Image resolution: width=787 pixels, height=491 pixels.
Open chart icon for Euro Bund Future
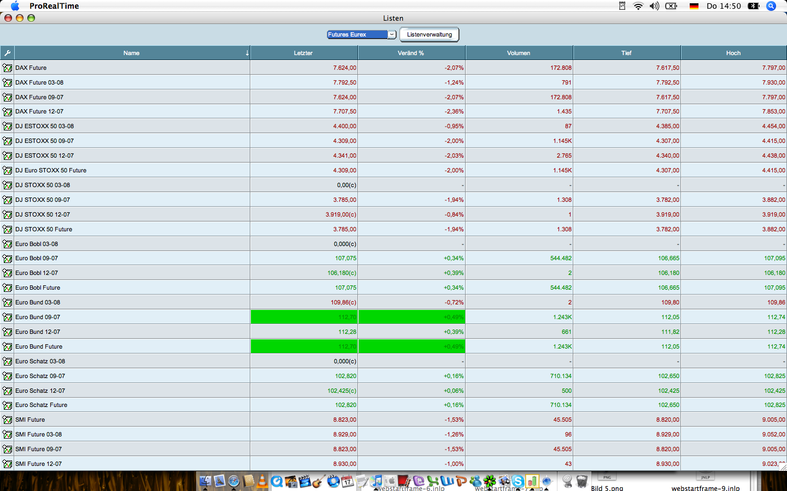click(x=7, y=347)
